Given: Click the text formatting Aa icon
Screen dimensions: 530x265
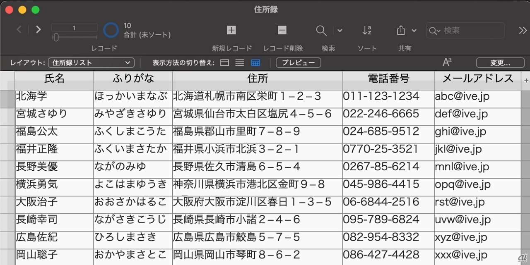Looking at the screenshot, I should [447, 62].
